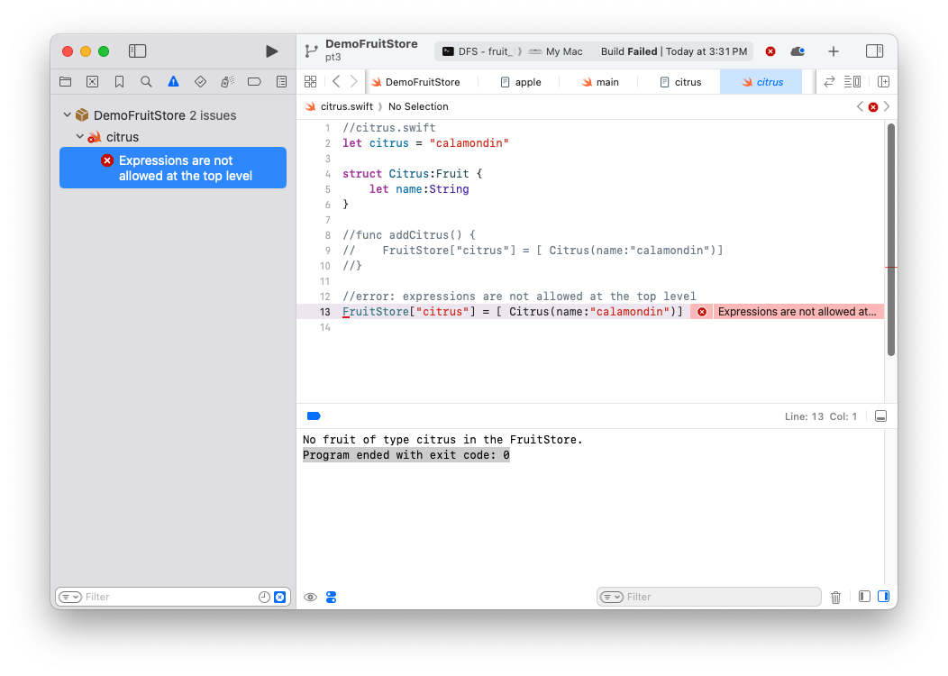
Task: Open the Build Failed status message
Action: pos(673,51)
